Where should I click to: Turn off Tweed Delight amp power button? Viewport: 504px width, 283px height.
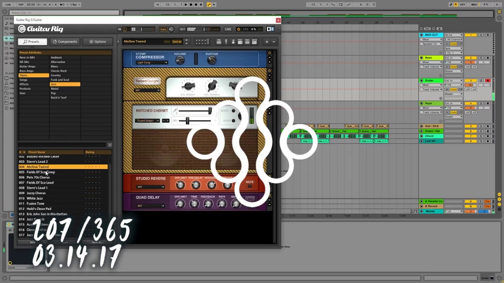tap(269, 71)
